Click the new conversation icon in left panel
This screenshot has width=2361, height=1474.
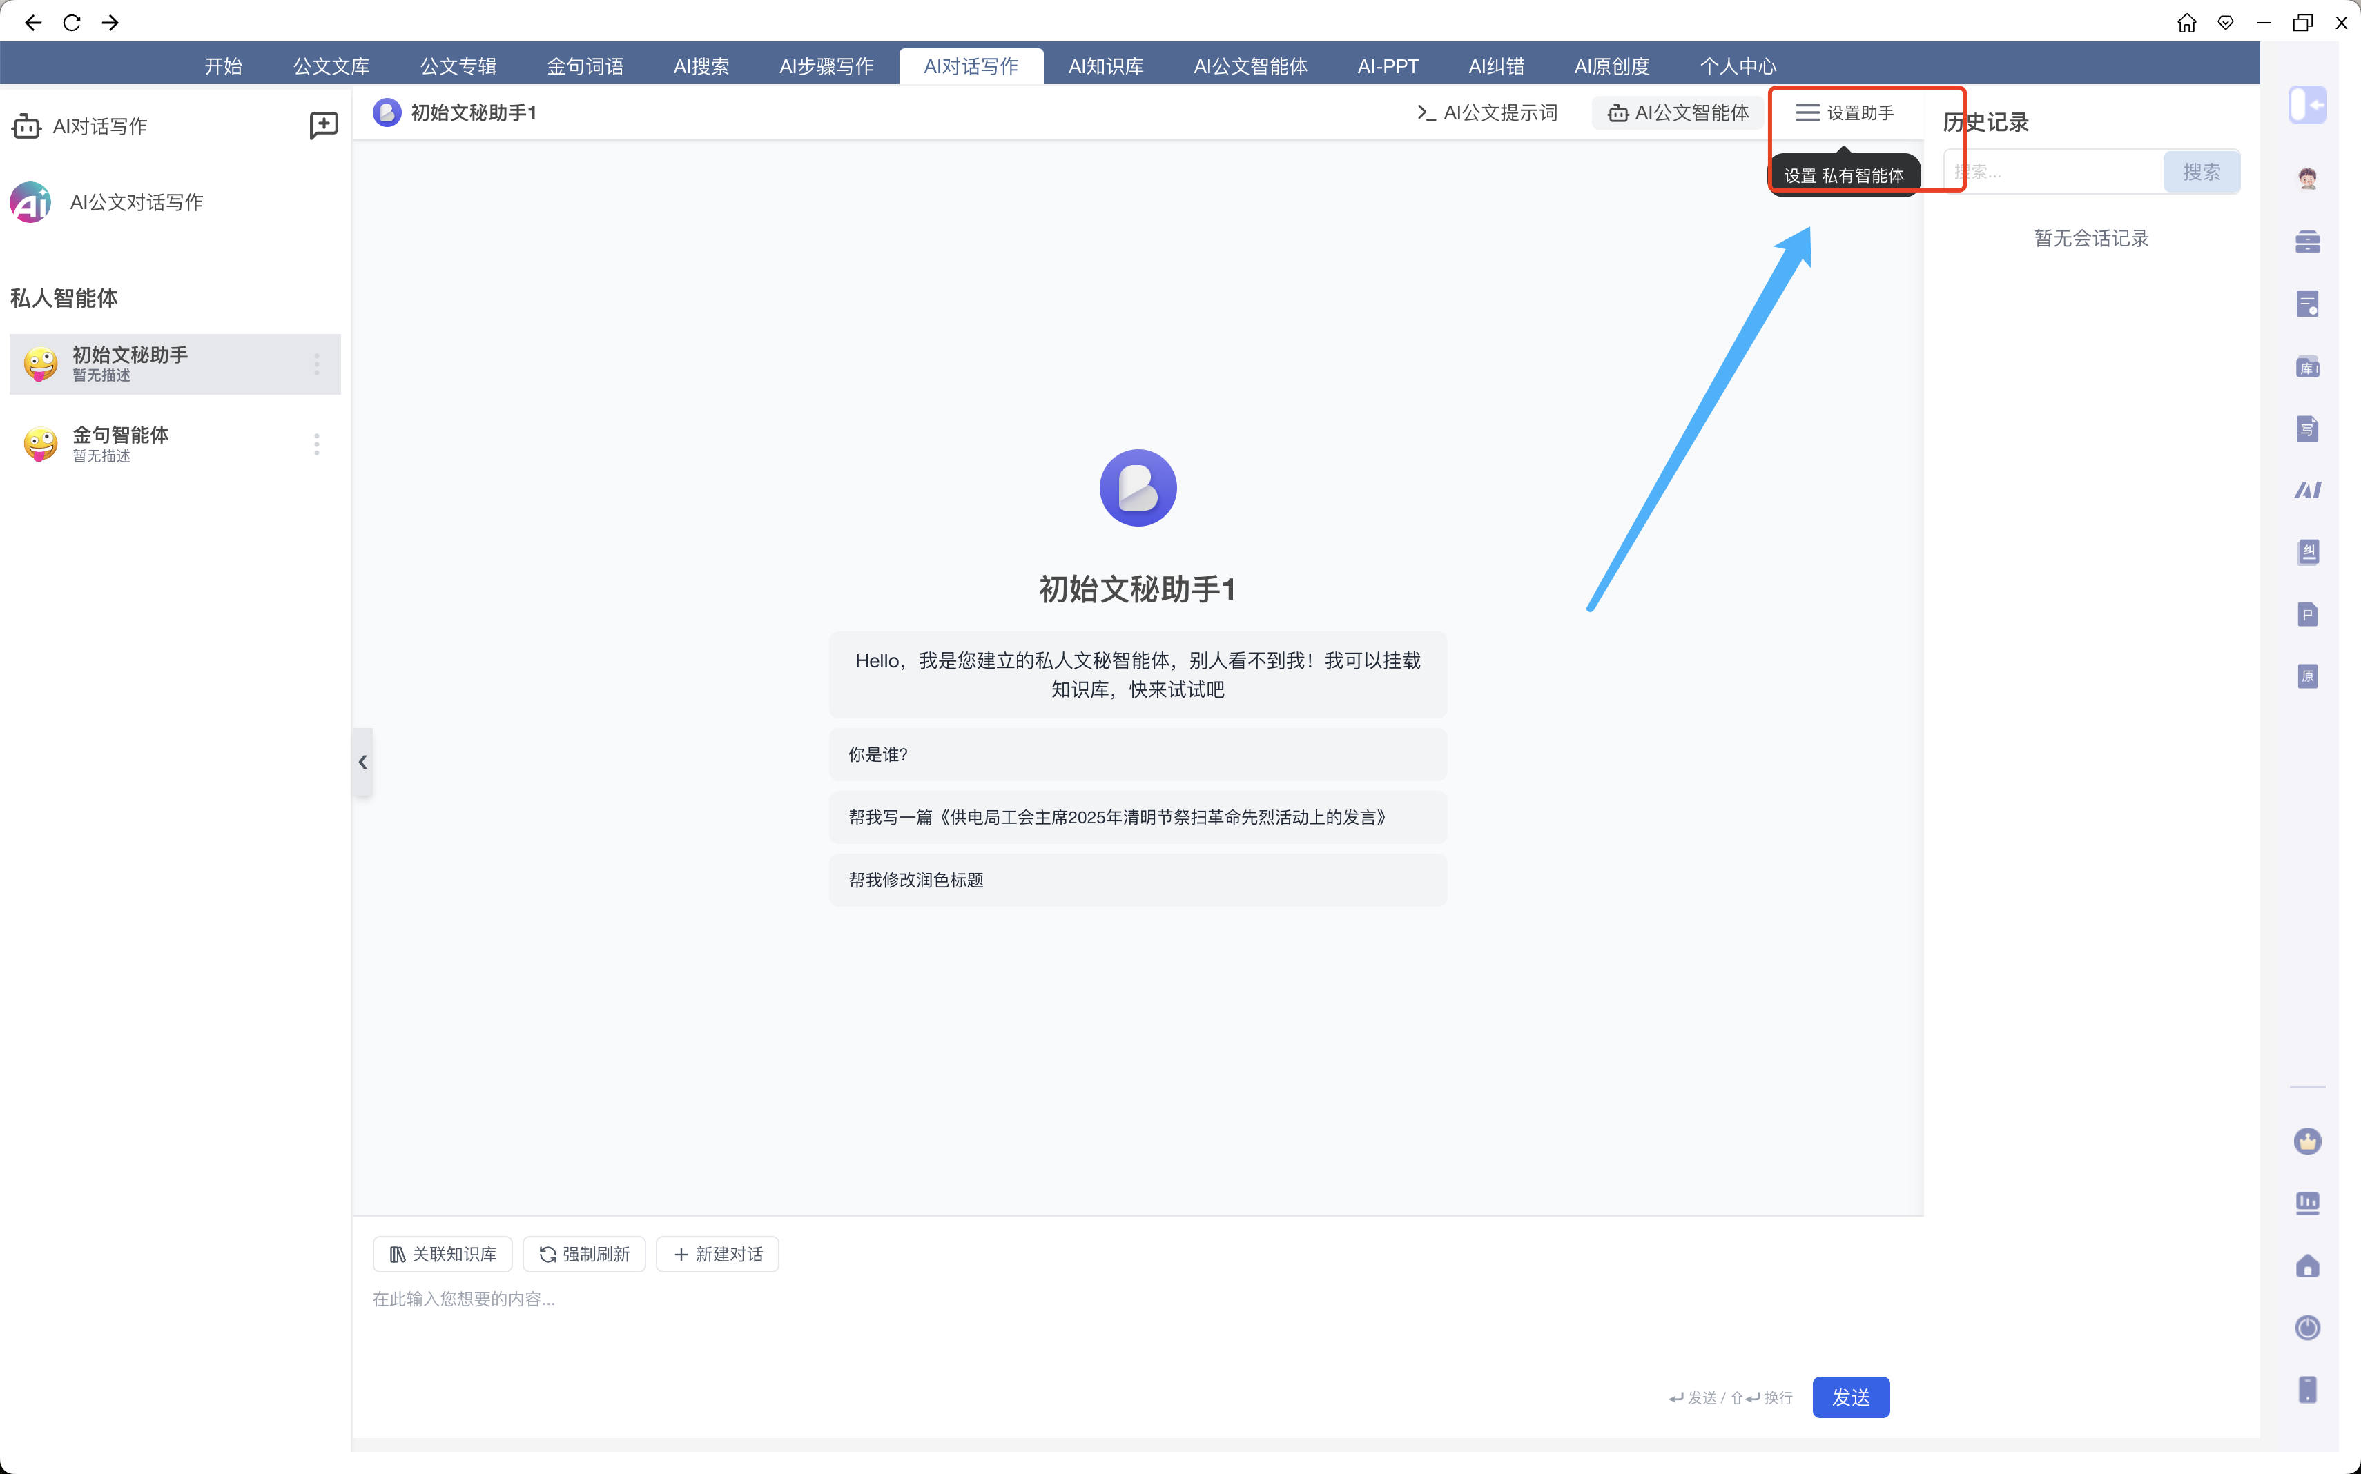click(x=323, y=125)
